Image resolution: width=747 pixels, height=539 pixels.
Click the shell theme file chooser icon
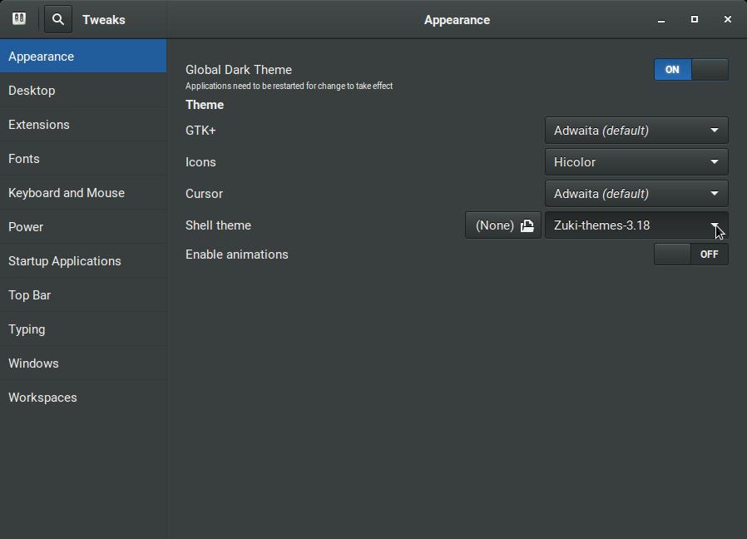click(527, 225)
